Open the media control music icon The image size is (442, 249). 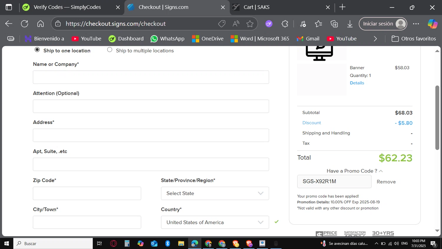(303, 24)
